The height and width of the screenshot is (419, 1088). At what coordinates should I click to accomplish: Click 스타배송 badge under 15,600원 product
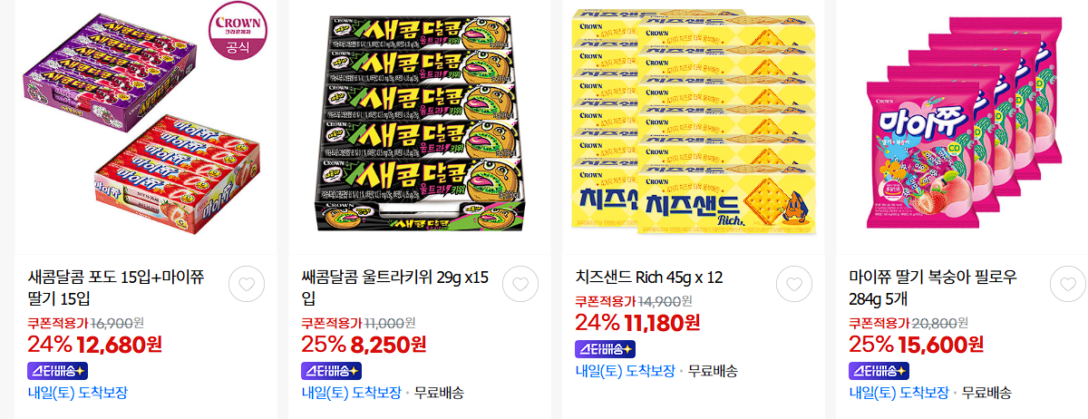tap(879, 371)
